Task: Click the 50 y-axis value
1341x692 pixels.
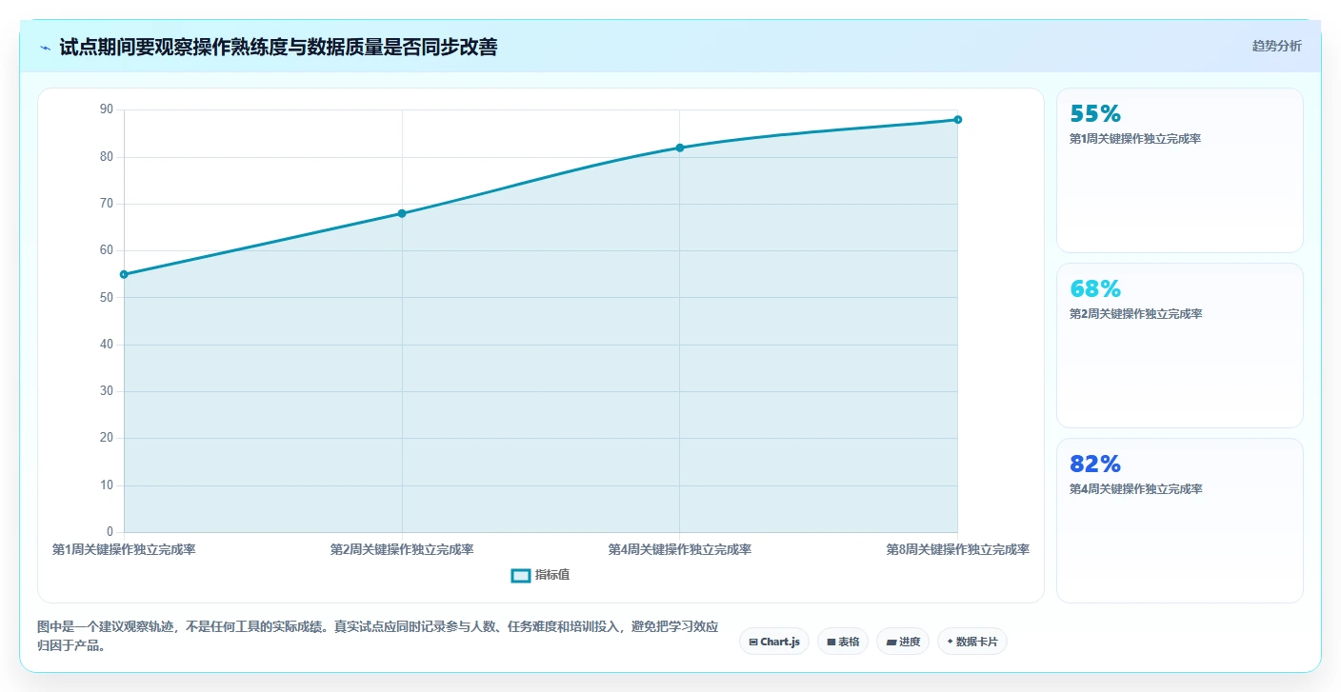Action: 107,298
